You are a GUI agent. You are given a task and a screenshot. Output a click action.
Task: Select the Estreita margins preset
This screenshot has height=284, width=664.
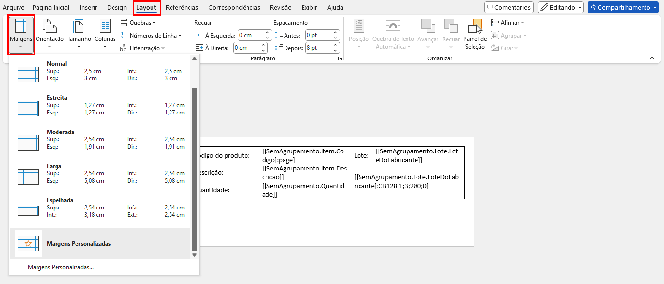(100, 105)
